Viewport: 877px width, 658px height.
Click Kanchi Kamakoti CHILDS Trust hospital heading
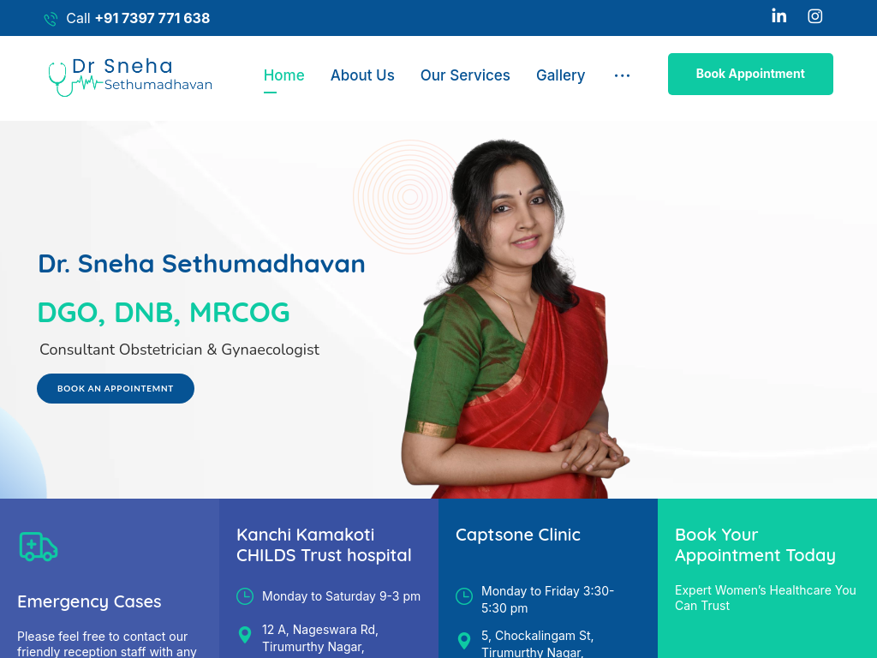(324, 545)
